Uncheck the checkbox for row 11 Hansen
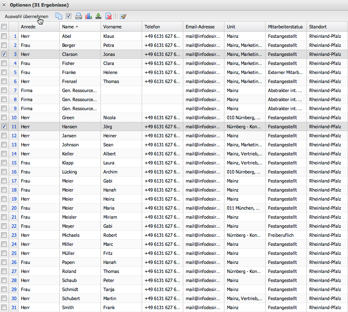 click(4, 127)
